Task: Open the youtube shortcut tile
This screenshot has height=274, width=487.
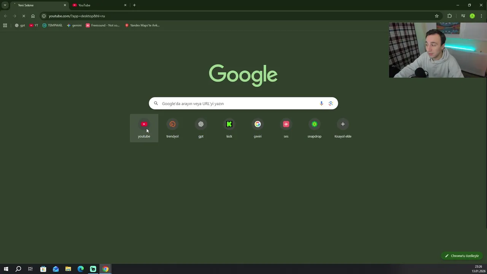Action: pos(144,128)
